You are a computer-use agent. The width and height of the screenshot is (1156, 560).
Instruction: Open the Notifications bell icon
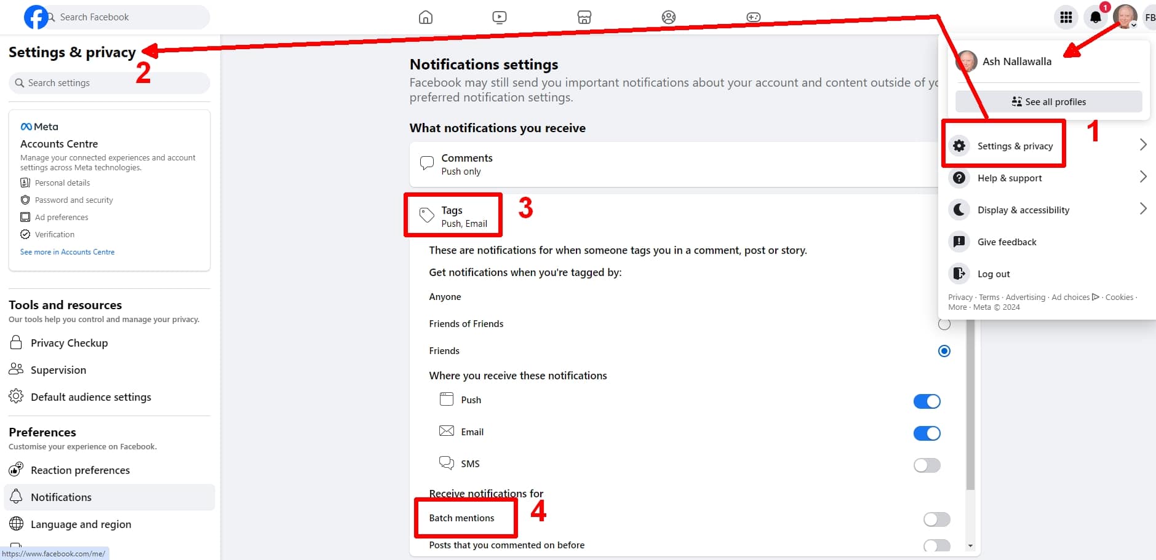[x=1096, y=17]
